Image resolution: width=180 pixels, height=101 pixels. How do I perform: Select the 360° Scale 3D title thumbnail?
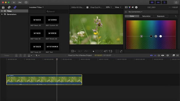[37, 47]
